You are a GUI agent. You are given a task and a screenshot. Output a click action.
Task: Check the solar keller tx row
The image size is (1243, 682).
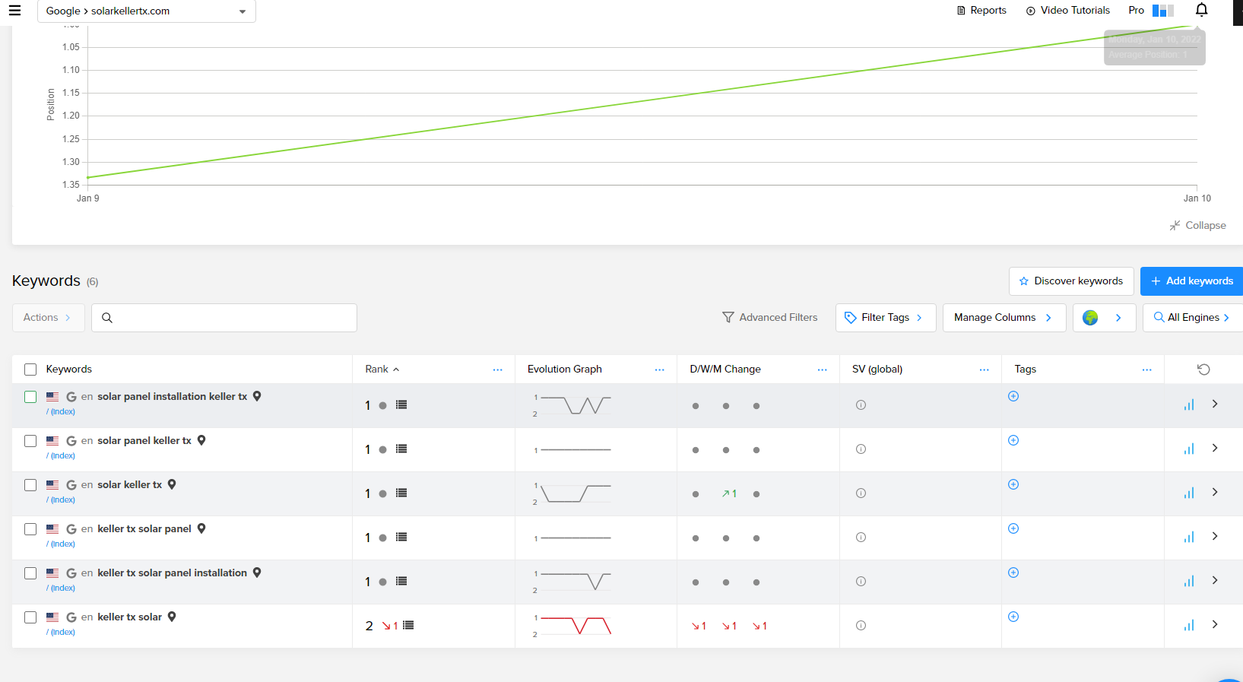coord(30,485)
